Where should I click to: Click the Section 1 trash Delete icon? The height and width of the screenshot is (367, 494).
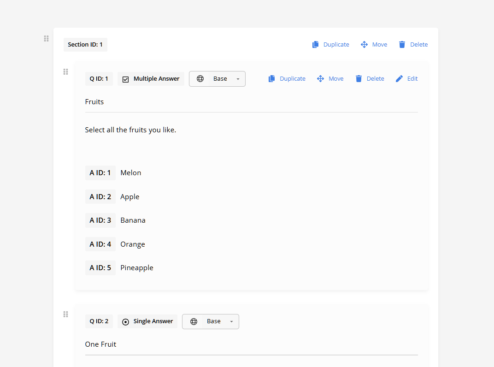click(x=402, y=44)
